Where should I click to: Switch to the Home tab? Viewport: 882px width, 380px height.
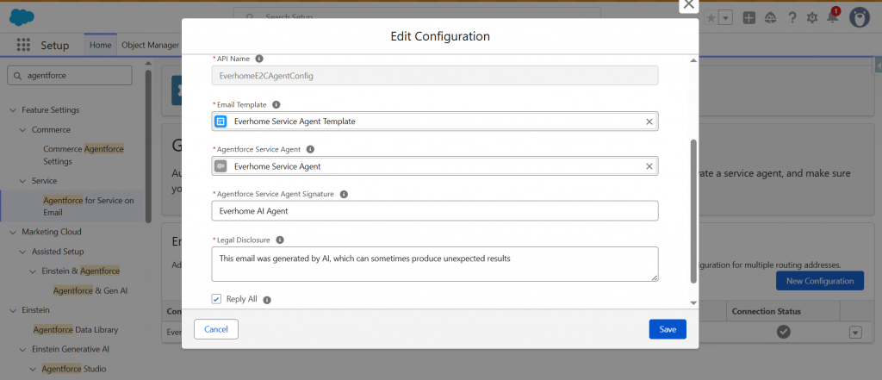point(100,45)
